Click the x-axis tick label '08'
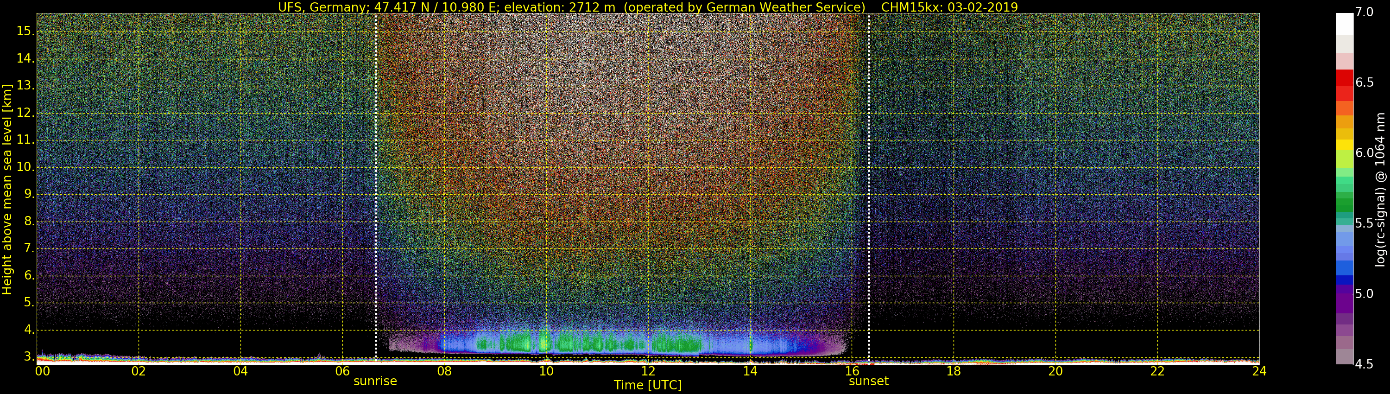The image size is (1390, 394). coord(444,371)
